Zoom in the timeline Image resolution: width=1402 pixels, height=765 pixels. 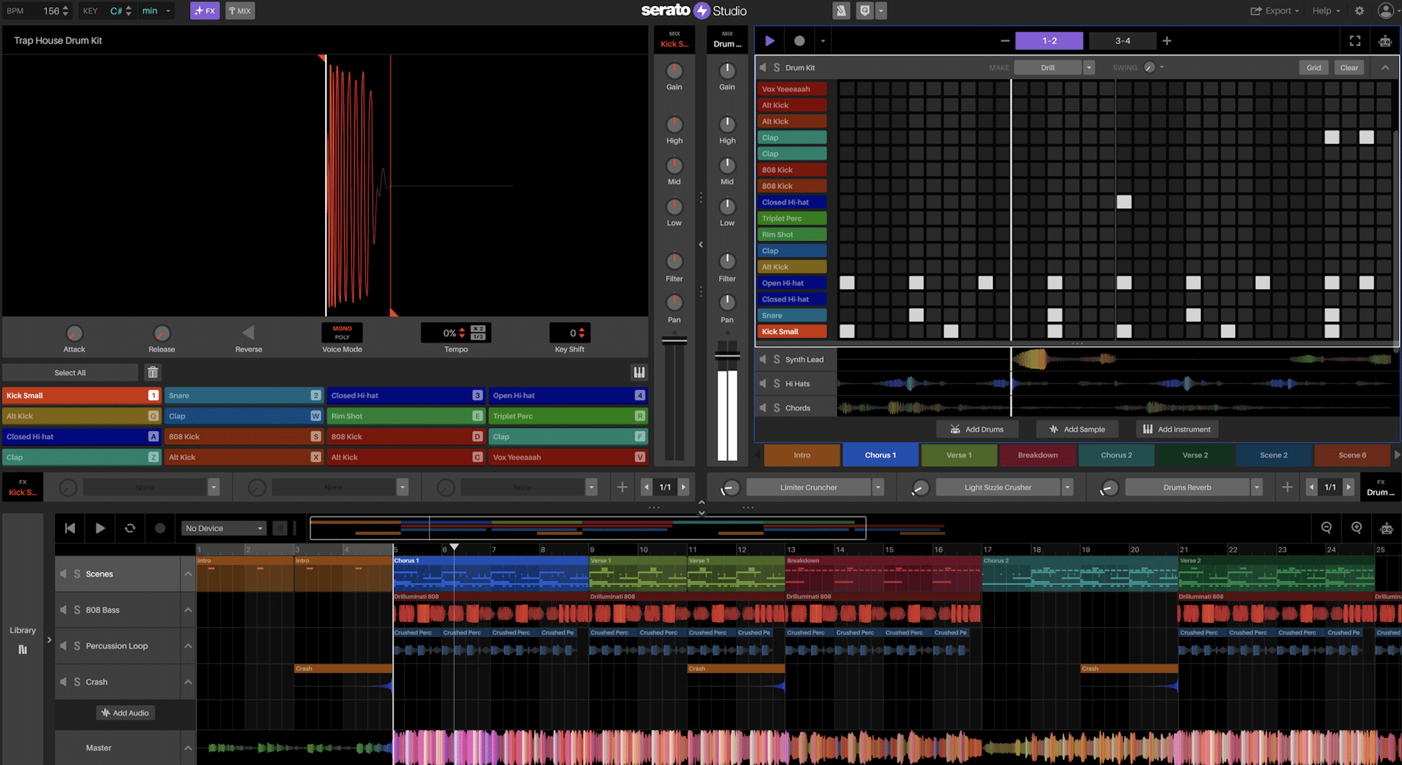tap(1356, 528)
